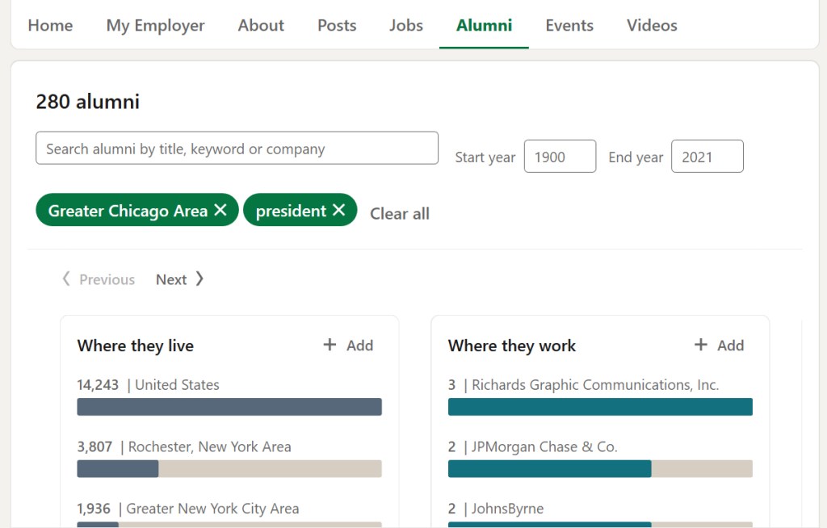Open the Home tab
The image size is (827, 528).
coord(50,25)
